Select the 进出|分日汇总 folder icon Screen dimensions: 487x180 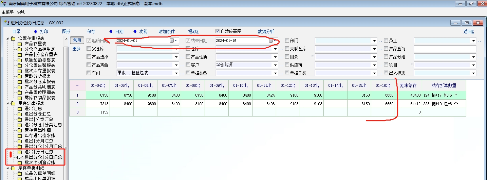pos(20,152)
